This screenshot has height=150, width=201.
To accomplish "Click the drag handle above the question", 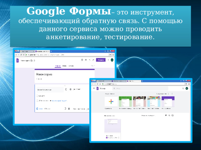I will (65, 86).
